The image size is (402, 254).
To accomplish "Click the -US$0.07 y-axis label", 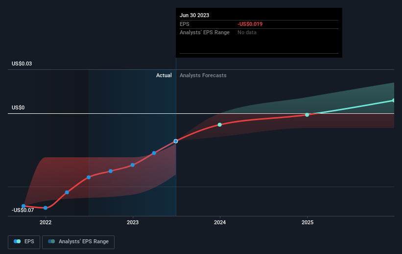I will pos(23,210).
